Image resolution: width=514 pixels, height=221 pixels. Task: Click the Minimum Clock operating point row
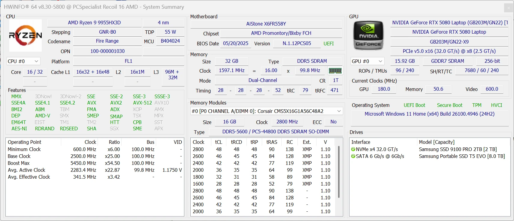click(x=95, y=149)
